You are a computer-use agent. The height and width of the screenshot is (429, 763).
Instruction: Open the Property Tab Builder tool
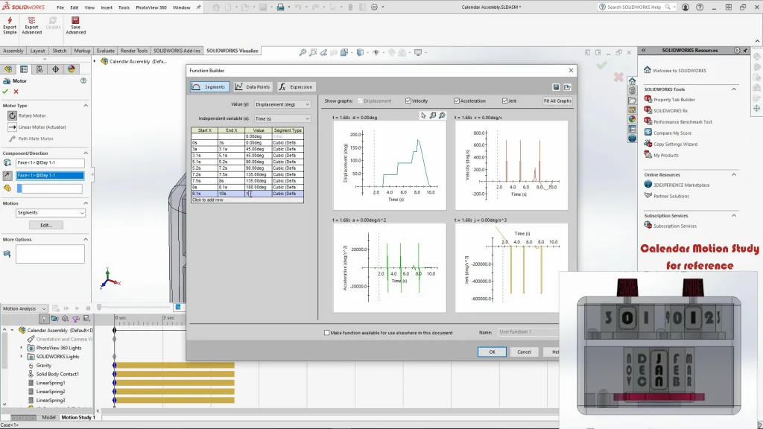click(674, 100)
